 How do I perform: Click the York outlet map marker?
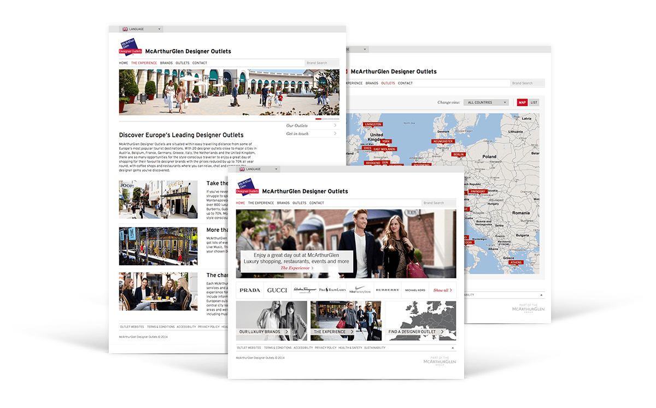click(x=386, y=141)
